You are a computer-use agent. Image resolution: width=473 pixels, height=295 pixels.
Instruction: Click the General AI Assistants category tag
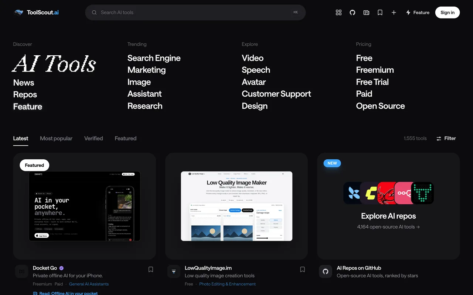coord(89,284)
